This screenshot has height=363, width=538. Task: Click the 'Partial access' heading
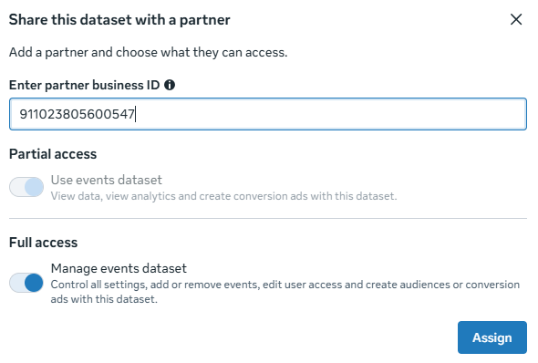[x=53, y=154]
